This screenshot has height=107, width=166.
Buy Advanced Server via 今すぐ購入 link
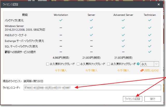click(x=123, y=70)
